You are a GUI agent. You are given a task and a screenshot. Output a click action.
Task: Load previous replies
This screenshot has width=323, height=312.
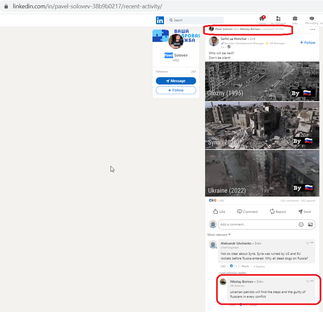232,273
